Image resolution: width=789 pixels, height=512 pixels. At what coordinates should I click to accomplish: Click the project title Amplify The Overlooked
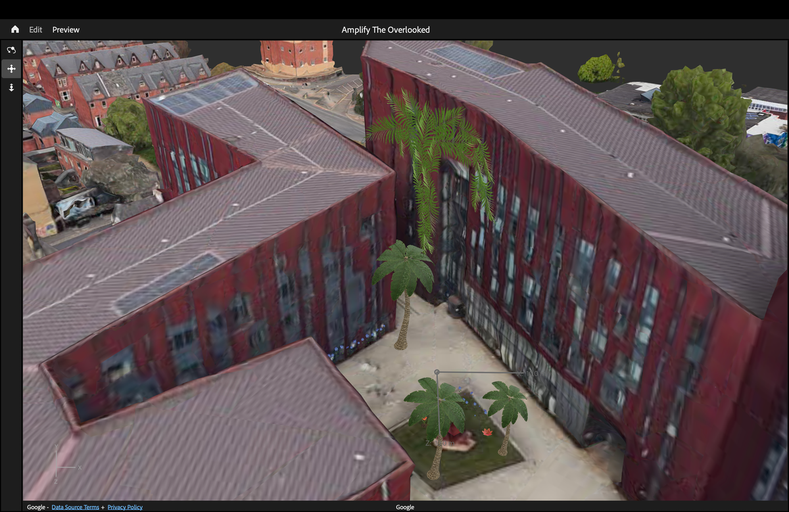385,30
